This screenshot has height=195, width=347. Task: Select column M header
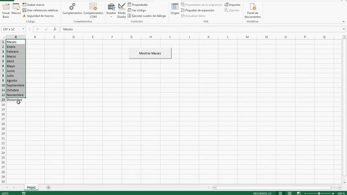click(x=247, y=37)
